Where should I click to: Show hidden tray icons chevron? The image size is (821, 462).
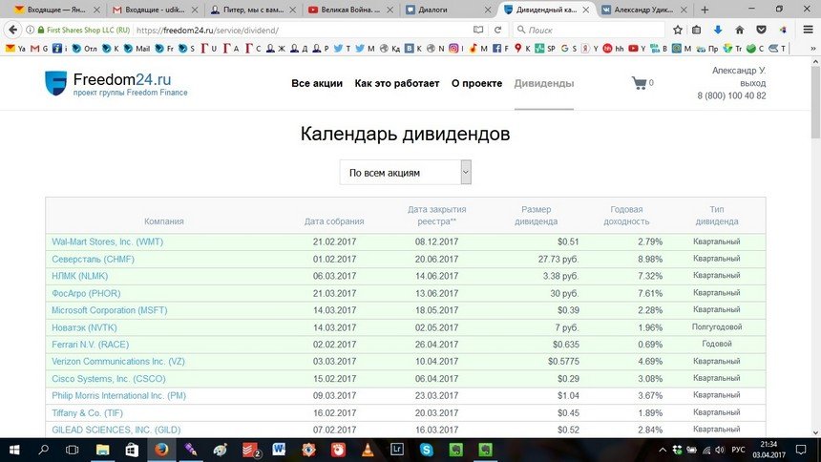(663, 450)
